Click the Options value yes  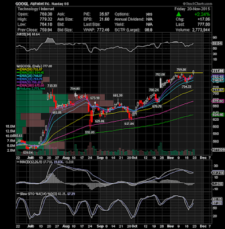pos(149,14)
